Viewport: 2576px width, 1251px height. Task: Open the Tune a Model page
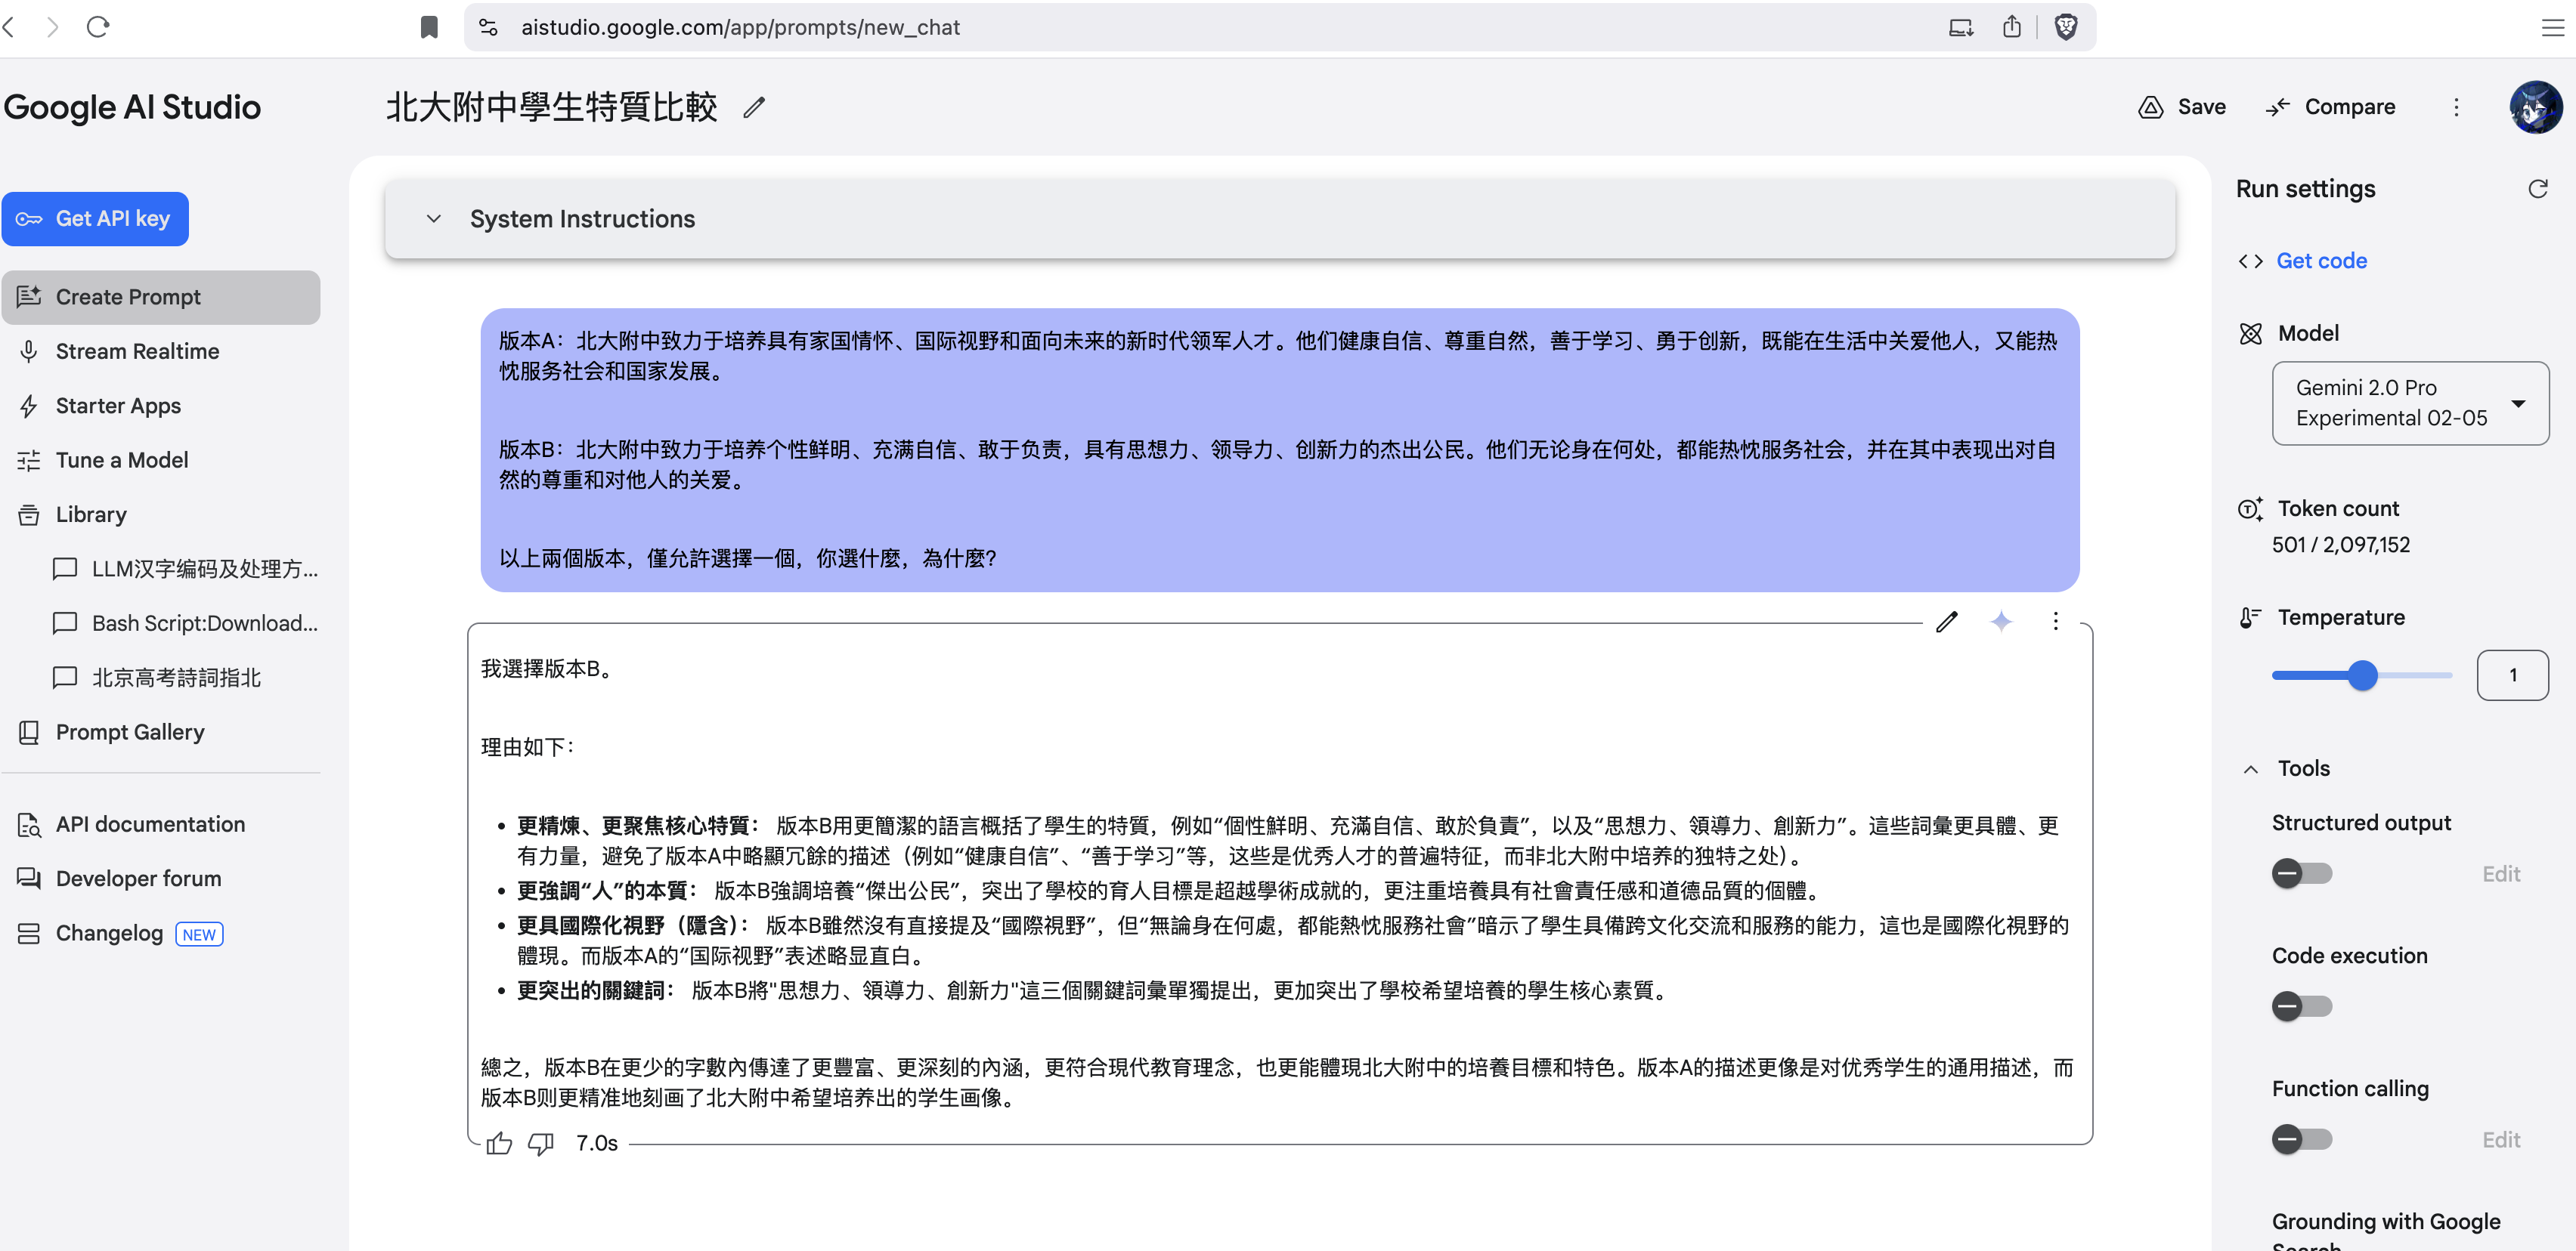(x=120, y=459)
